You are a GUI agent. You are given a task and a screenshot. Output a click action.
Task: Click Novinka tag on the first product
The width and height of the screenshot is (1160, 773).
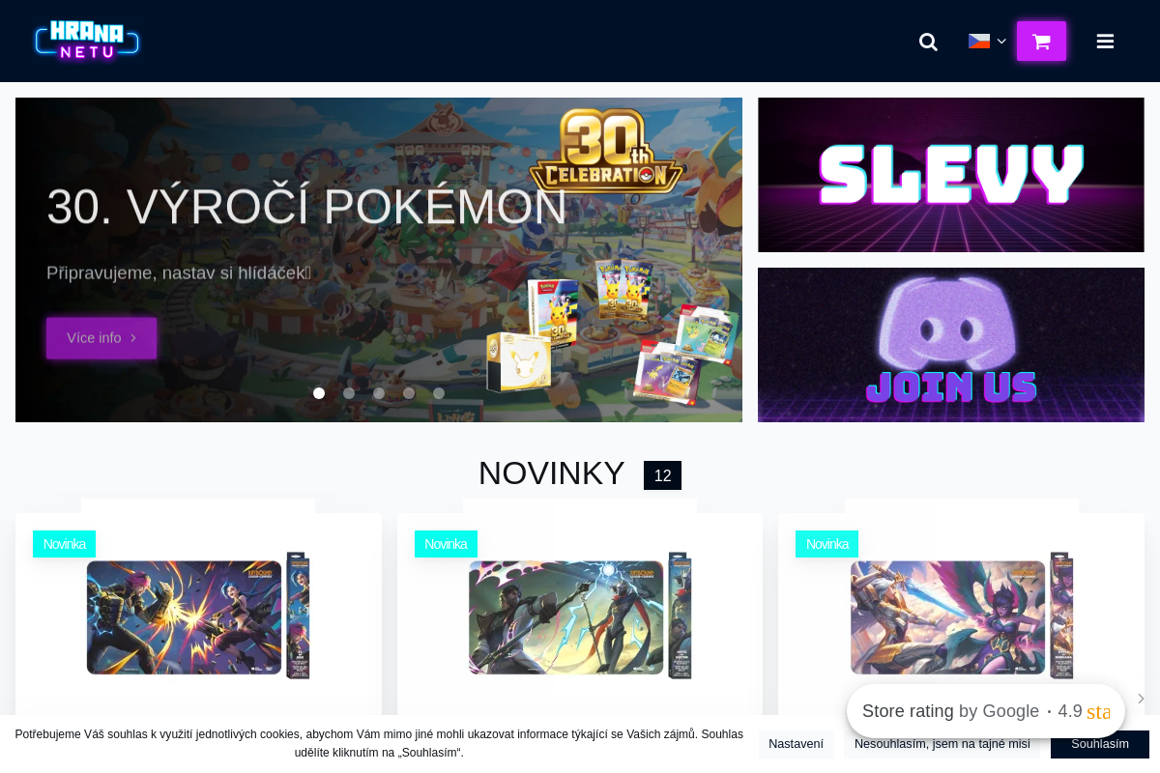(64, 544)
